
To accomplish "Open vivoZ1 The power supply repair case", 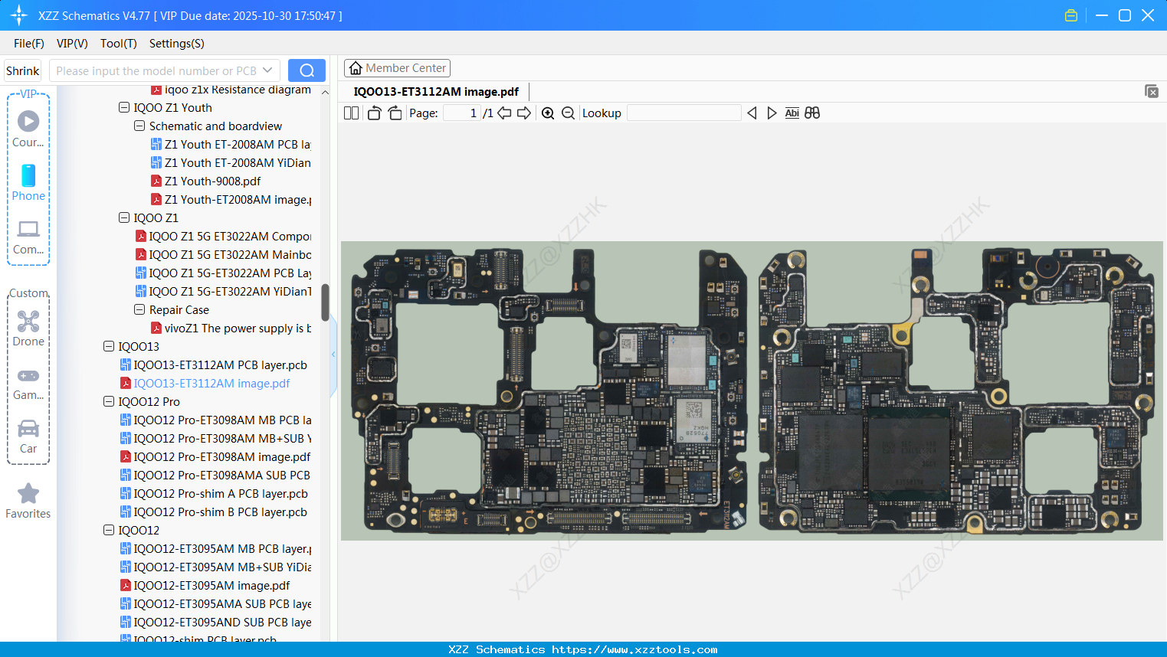I will coord(231,328).
